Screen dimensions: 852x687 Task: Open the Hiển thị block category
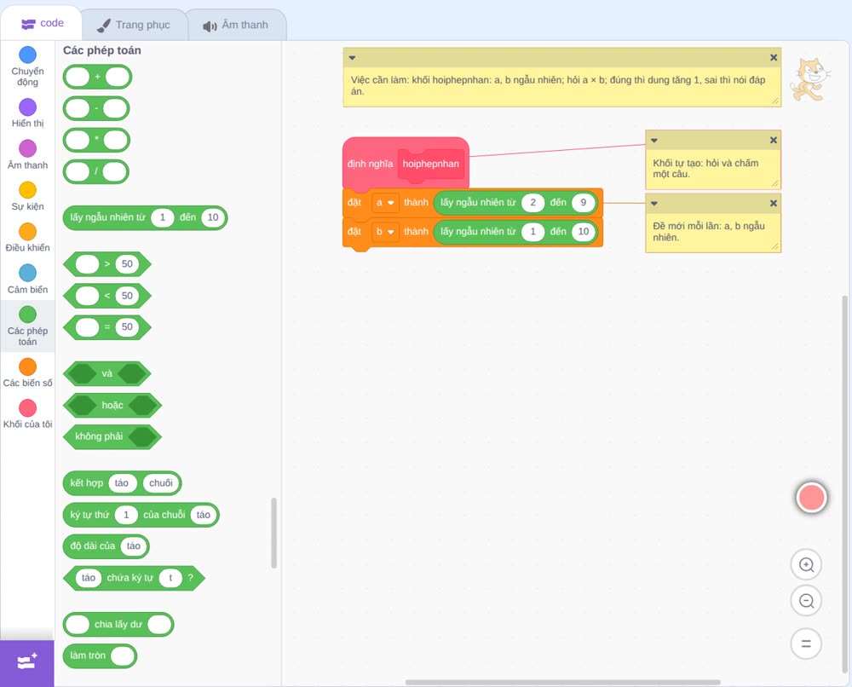(27, 113)
